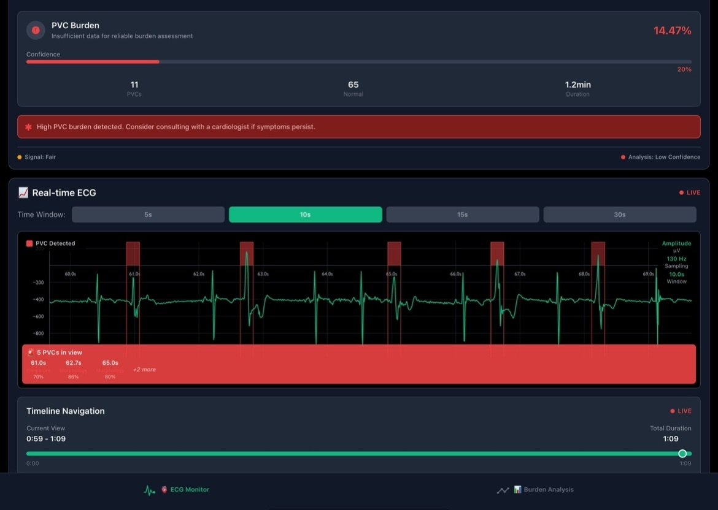Click the PVC Burden alert icon
The height and width of the screenshot is (510, 718).
click(x=36, y=30)
